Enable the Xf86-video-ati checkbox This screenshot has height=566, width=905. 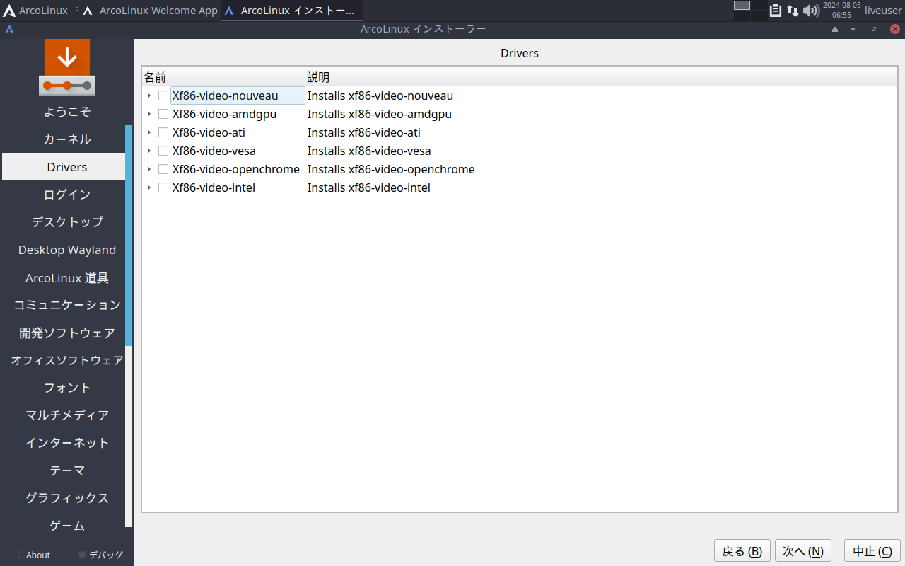(163, 132)
